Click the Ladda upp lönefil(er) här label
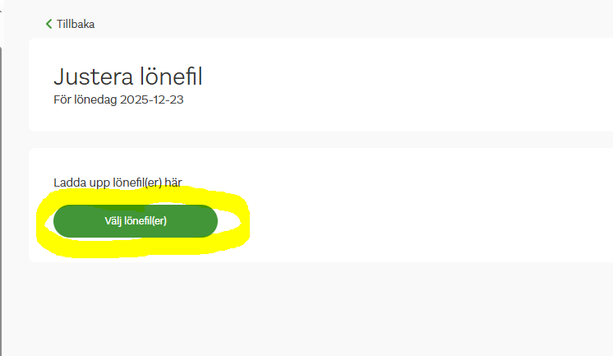 117,181
